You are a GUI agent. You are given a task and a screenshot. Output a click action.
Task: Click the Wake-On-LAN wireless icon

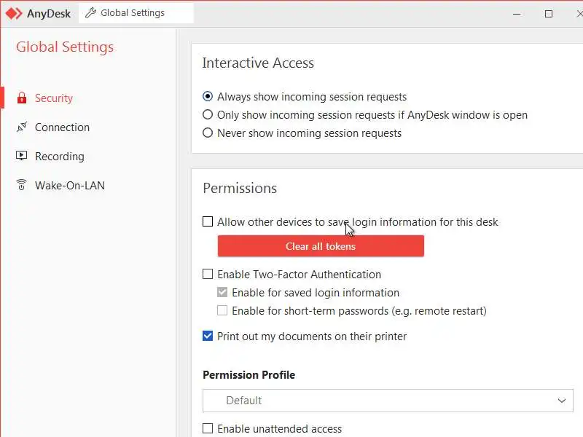click(x=21, y=186)
